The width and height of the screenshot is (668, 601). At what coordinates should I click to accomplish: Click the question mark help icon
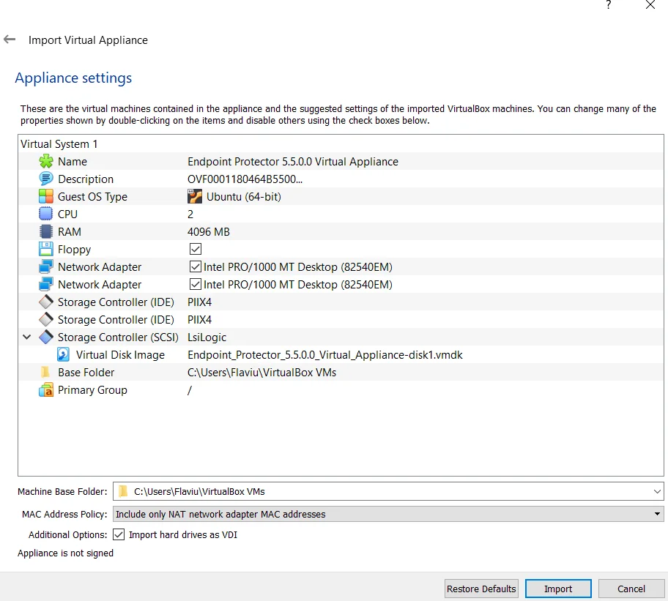tap(609, 5)
